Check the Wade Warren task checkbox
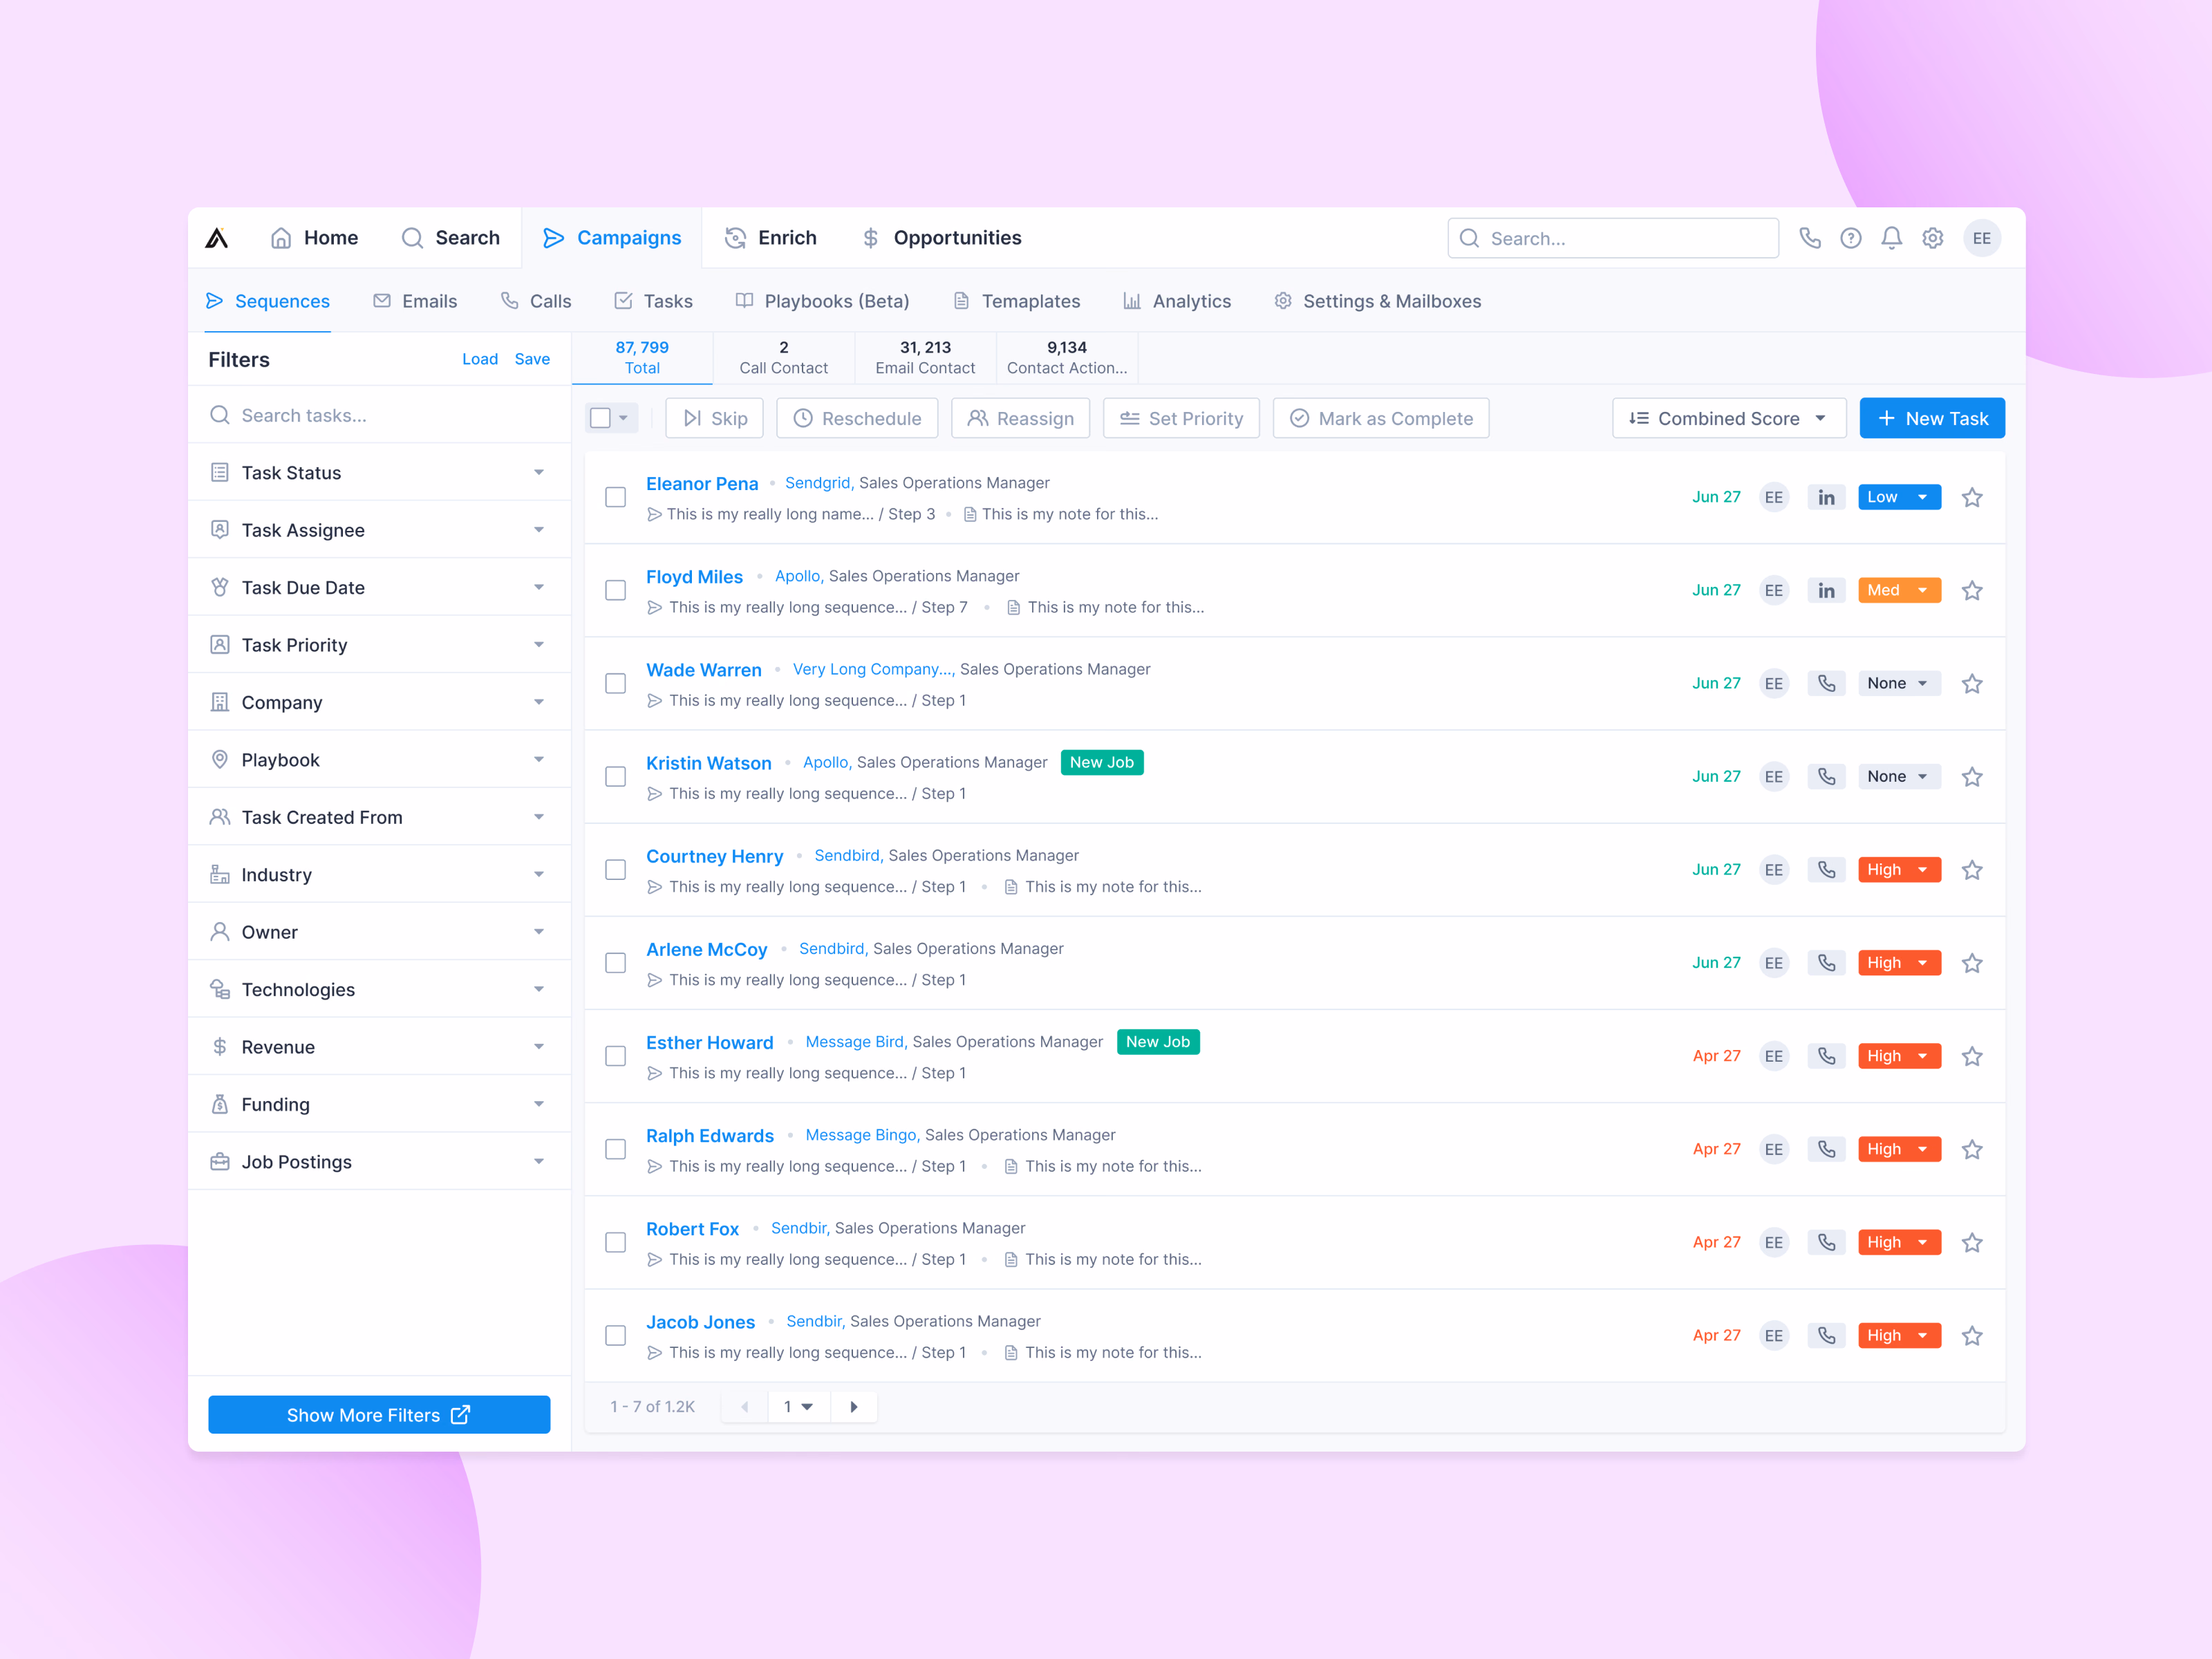This screenshot has width=2212, height=1659. pyautogui.click(x=615, y=683)
